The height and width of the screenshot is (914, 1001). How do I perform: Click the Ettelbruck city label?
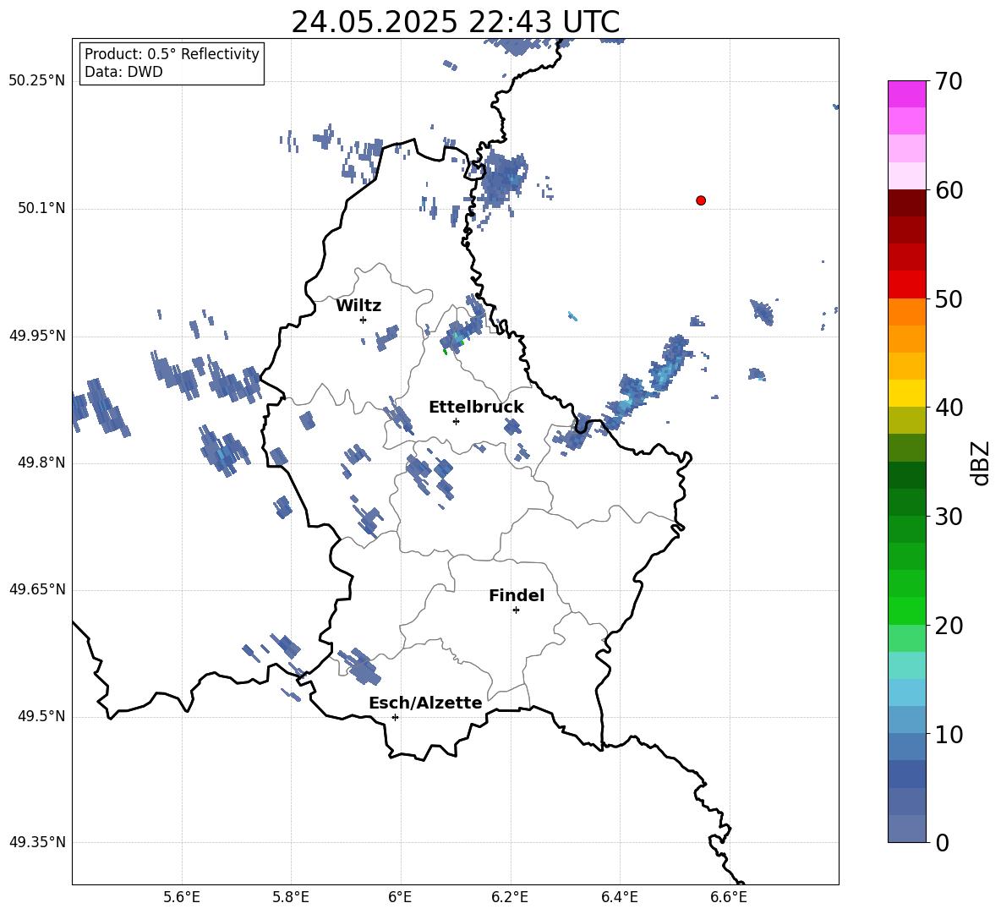tap(476, 408)
